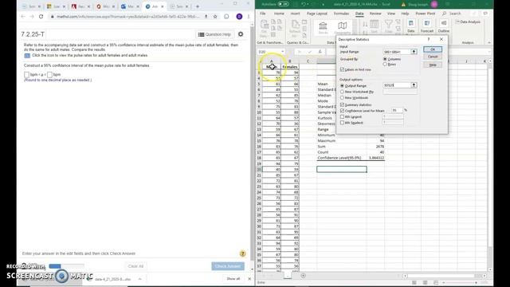Screen dimensions: 510x287
Task: Click the Clear All button
Action: (x=135, y=266)
